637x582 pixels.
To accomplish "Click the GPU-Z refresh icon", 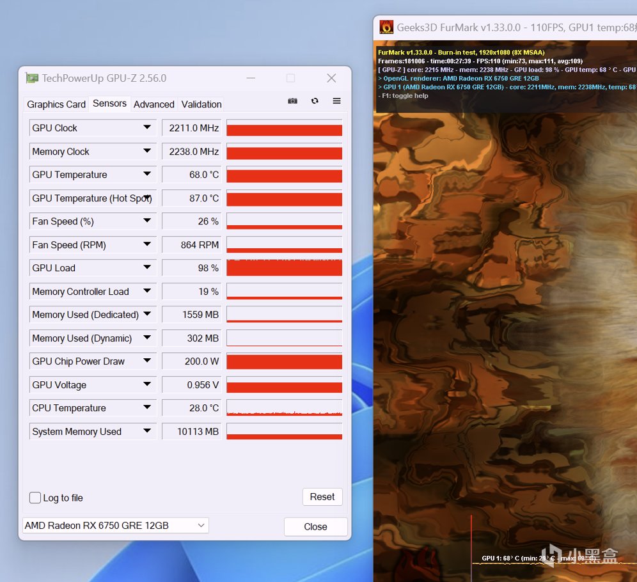I will [315, 100].
